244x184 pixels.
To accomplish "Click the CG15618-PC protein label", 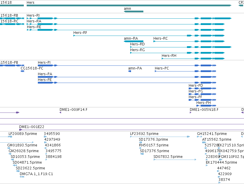I will click(32, 68).
